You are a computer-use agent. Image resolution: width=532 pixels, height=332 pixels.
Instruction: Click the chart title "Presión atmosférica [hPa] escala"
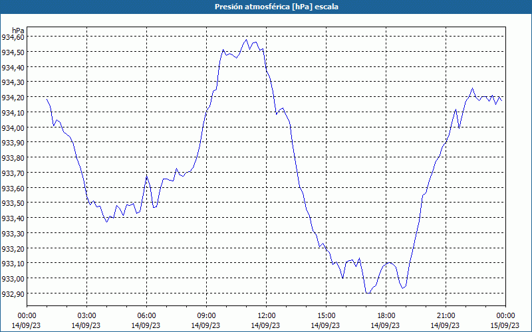[x=266, y=7]
